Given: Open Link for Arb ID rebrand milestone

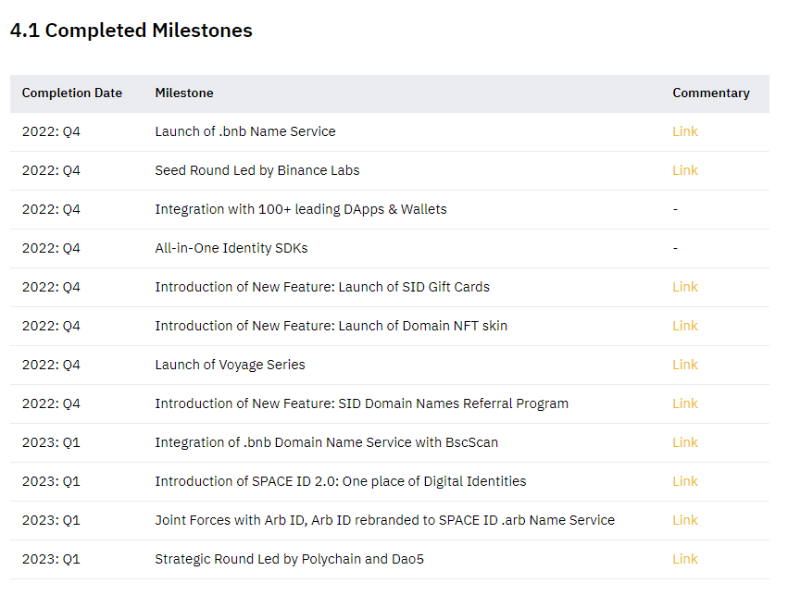Looking at the screenshot, I should (685, 520).
